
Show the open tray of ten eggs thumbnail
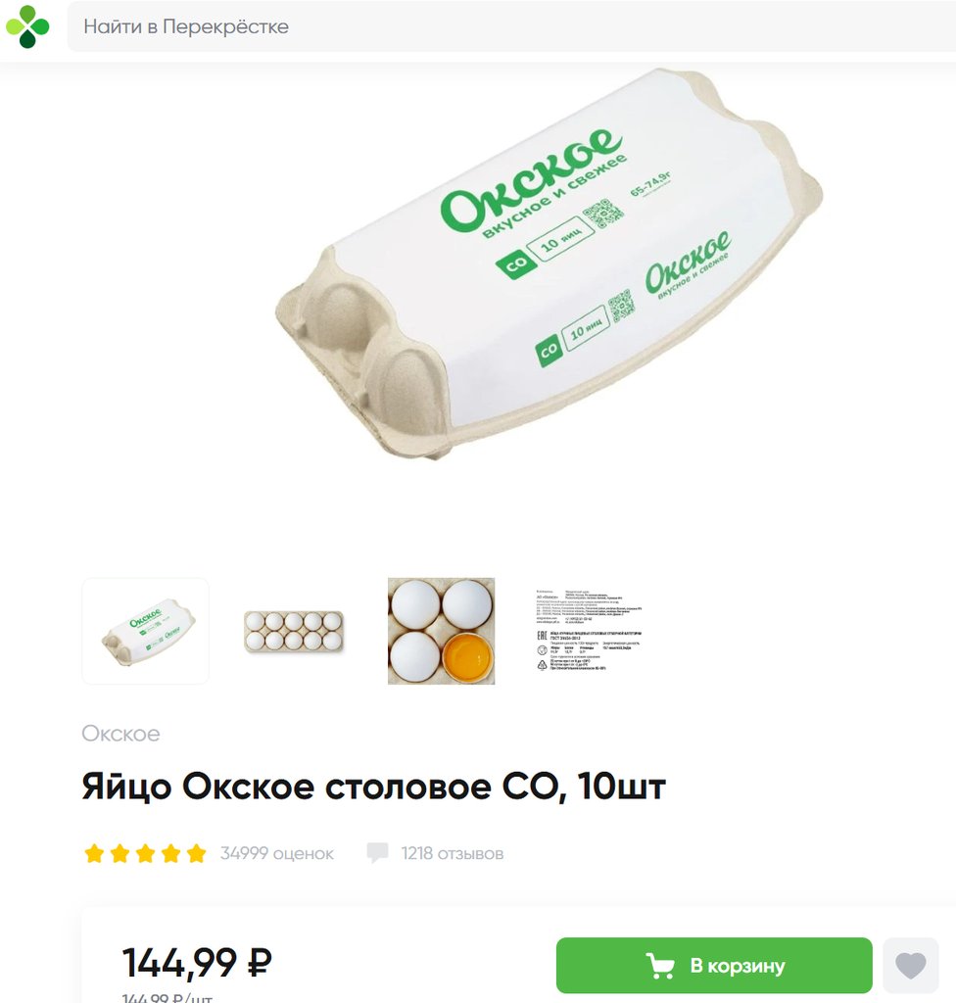point(294,632)
